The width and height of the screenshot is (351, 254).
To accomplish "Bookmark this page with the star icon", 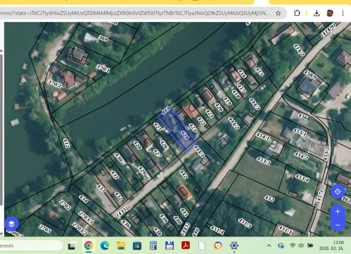I will (278, 13).
